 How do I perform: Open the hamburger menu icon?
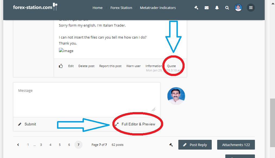click(251, 8)
